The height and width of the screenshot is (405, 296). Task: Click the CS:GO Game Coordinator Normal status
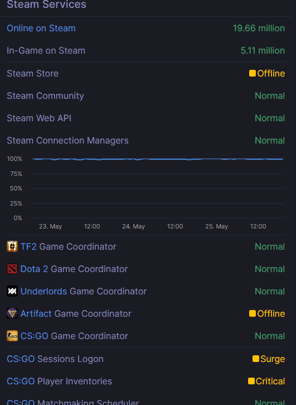click(270, 336)
